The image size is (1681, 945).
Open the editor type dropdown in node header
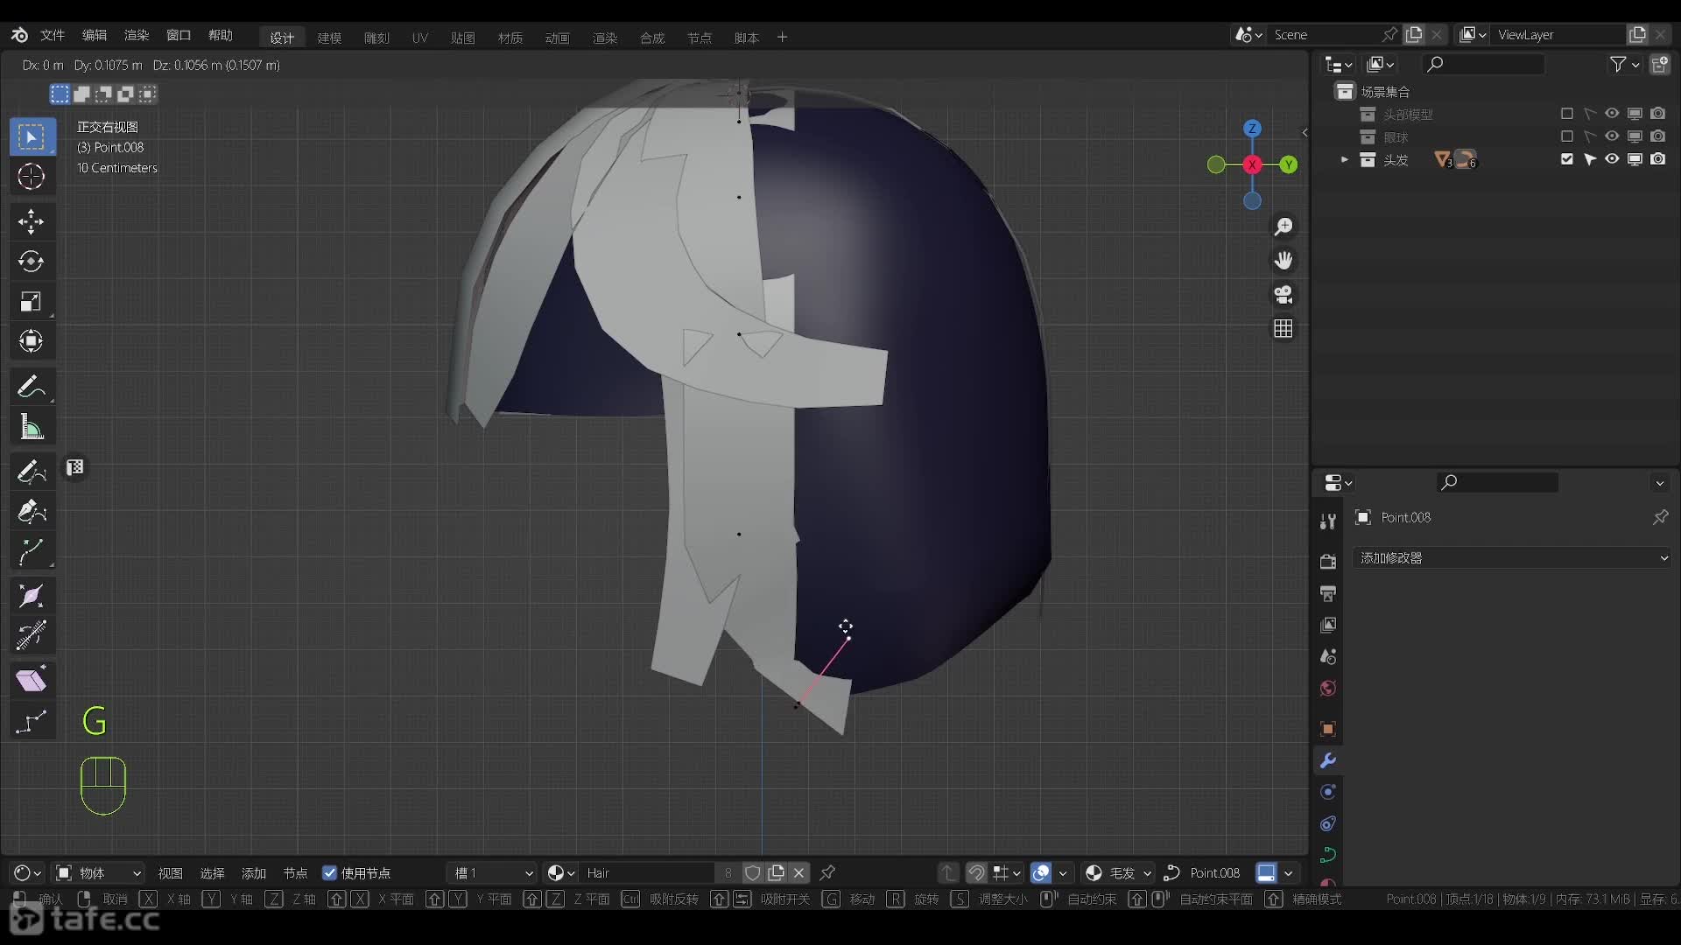point(28,873)
